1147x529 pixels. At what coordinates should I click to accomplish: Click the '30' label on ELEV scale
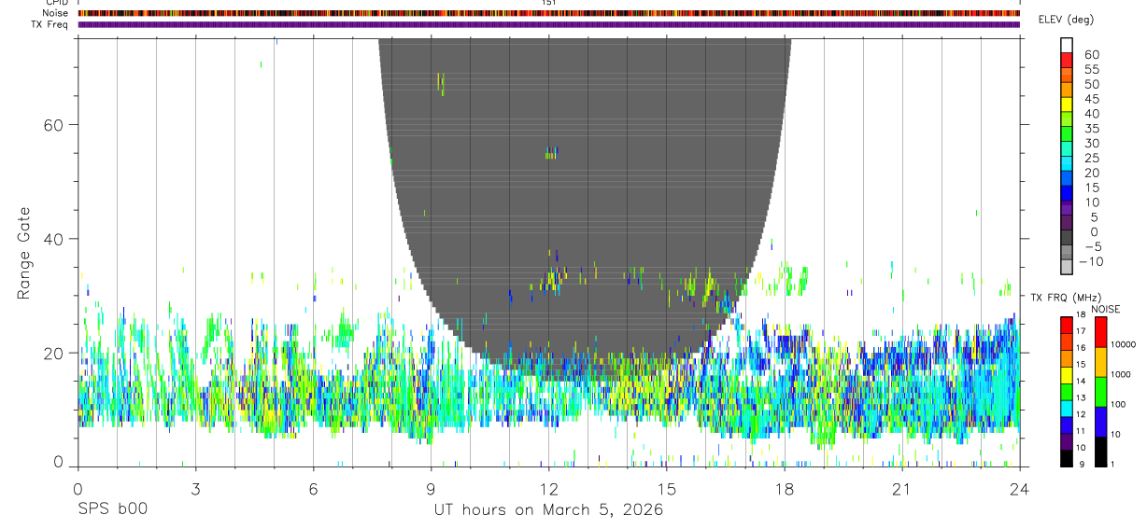coord(1091,144)
